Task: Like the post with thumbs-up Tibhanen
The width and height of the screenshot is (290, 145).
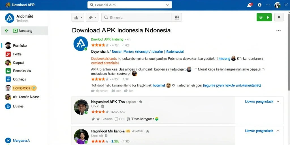Action: tap(99, 91)
